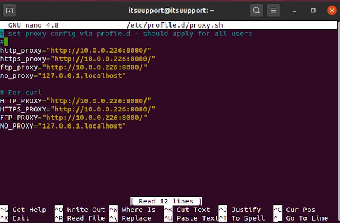Click the 'Read 12 lines' status message
Viewport: 340px width, 223px height.
pyautogui.click(x=166, y=201)
